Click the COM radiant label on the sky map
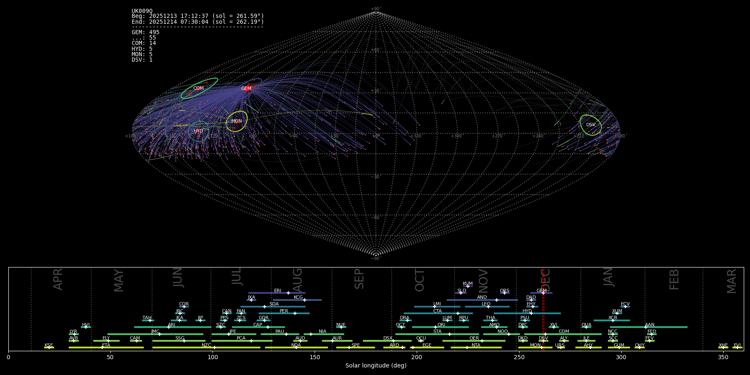 (x=199, y=88)
